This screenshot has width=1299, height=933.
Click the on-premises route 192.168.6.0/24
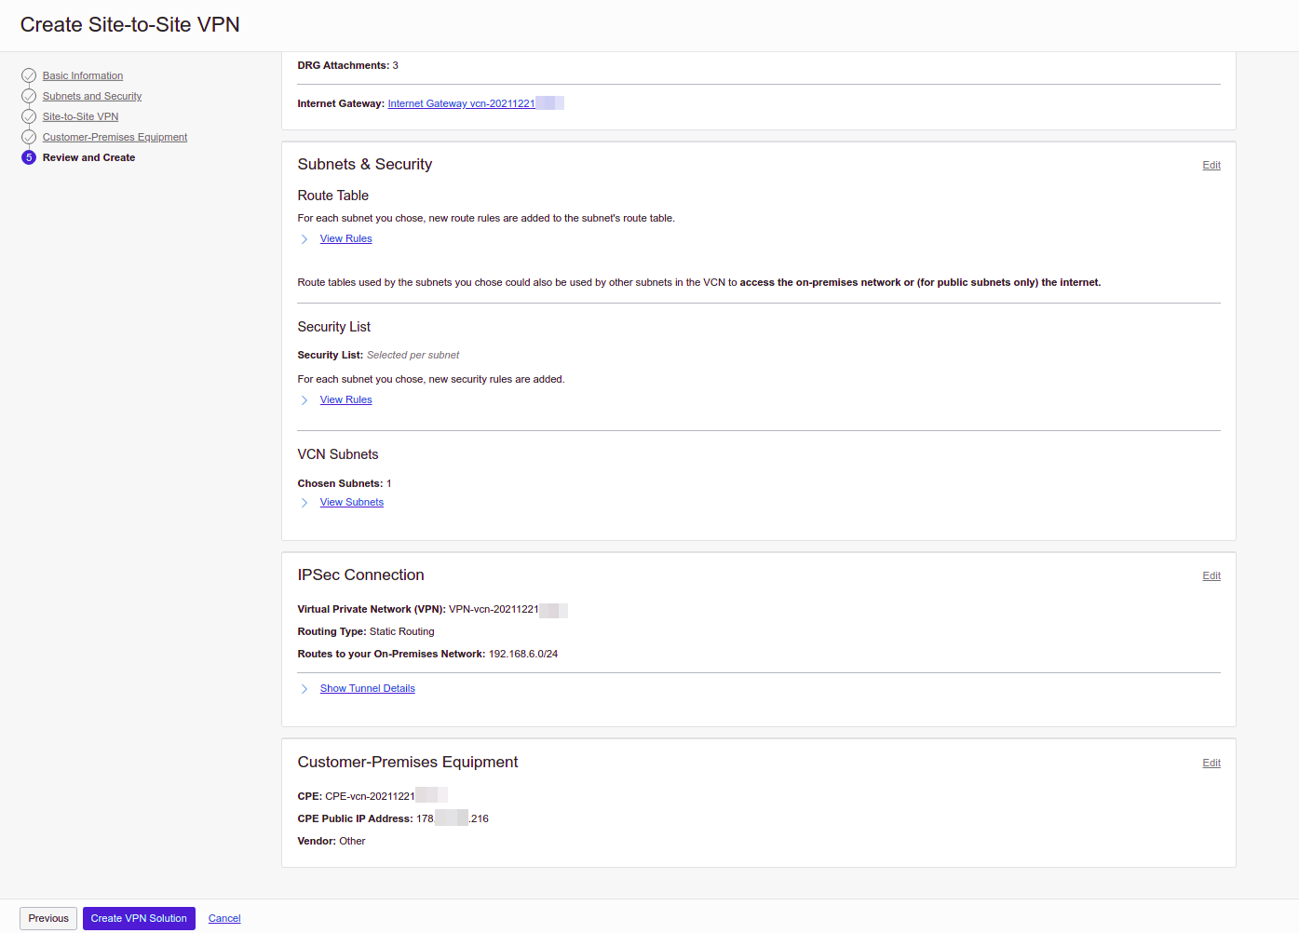(523, 654)
